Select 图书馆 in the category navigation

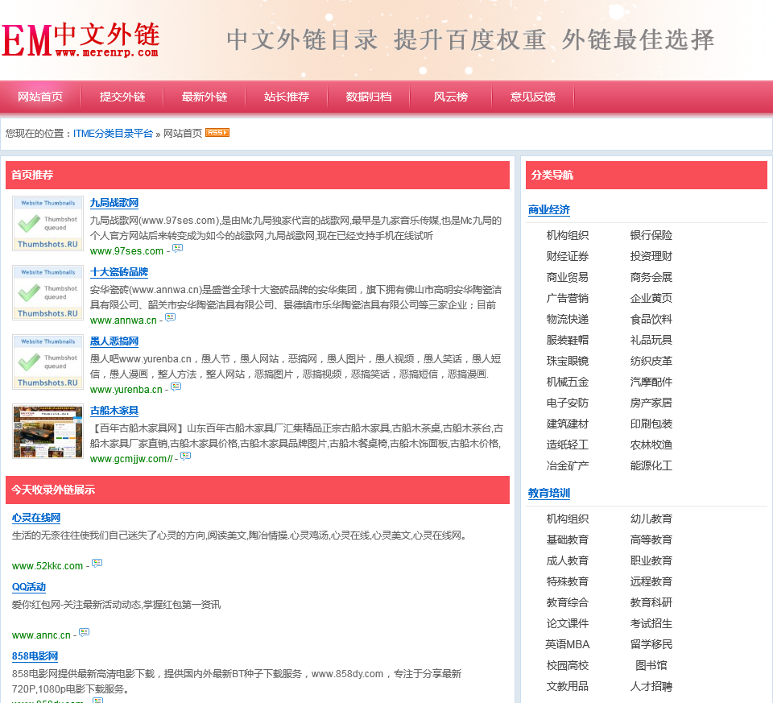651,665
